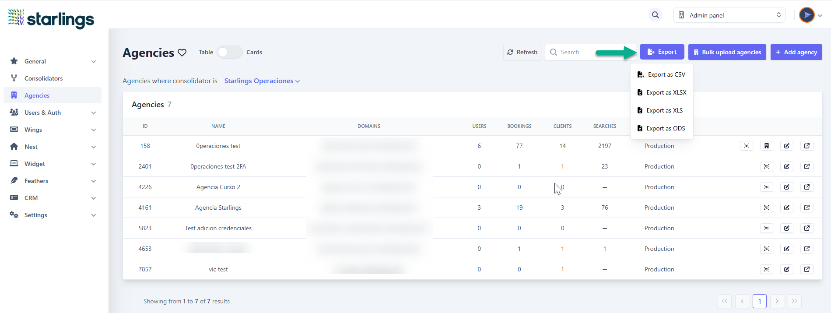The image size is (831, 313).
Task: Click edit icon for Operaciones test row
Action: point(786,146)
